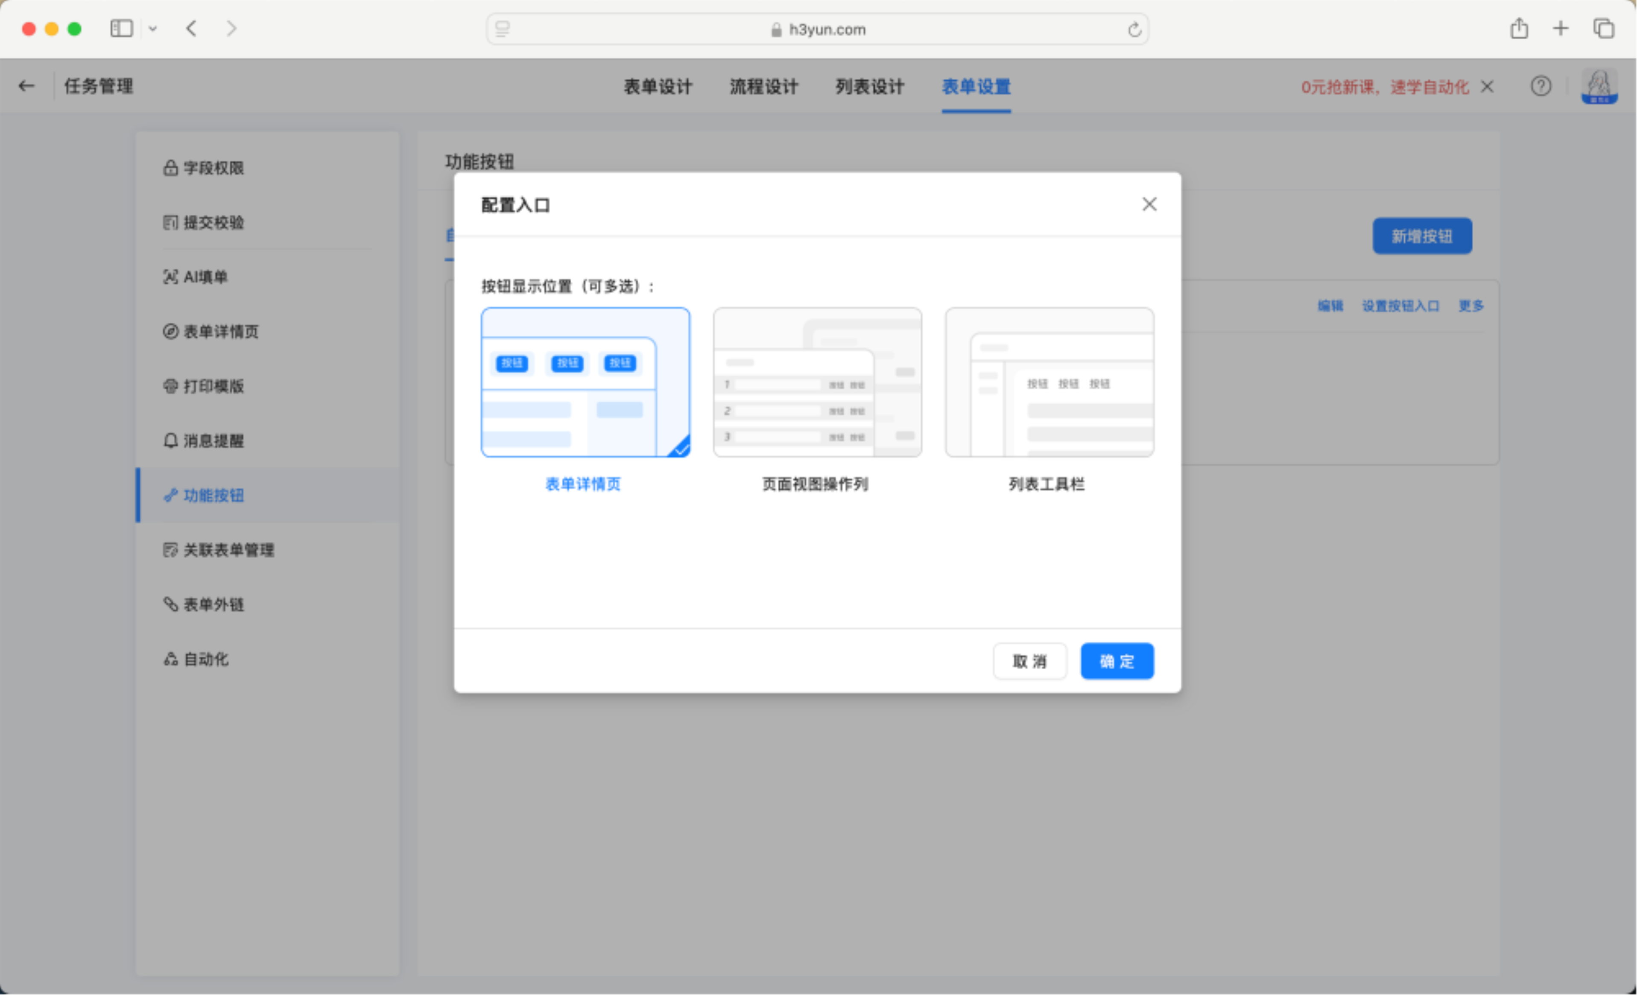Click the back arrow next to 任务管理

tap(26, 86)
